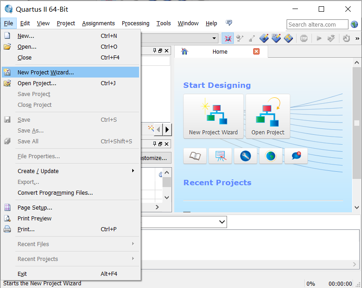
Task: Open the Help menu
Action: tap(211, 23)
